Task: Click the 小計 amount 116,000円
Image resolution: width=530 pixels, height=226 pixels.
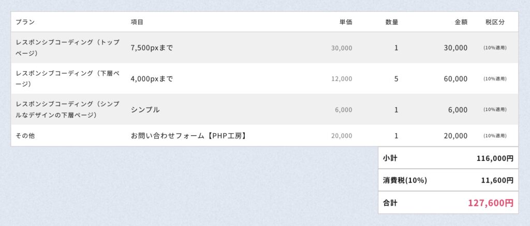Action: (494, 158)
